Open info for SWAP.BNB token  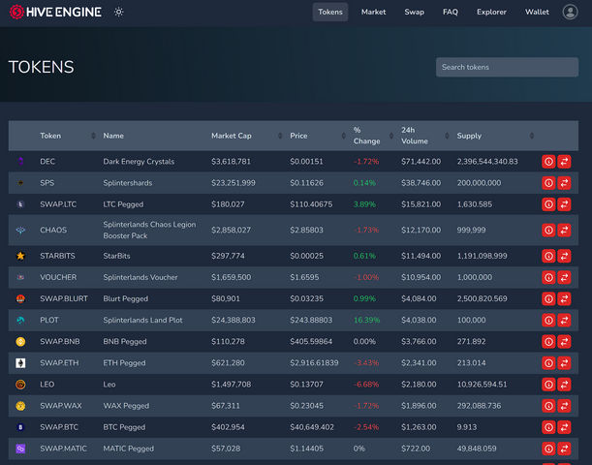coord(548,342)
